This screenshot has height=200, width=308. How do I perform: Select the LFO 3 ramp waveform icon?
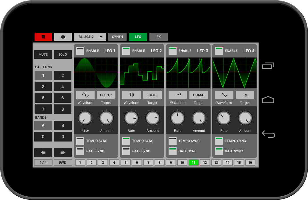pyautogui.click(x=178, y=95)
